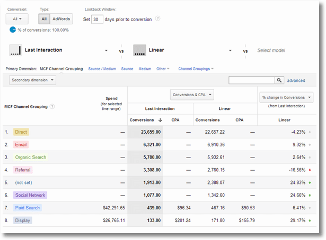The height and width of the screenshot is (240, 326).
Task: Click the Linear model bar icon
Action: (139, 51)
